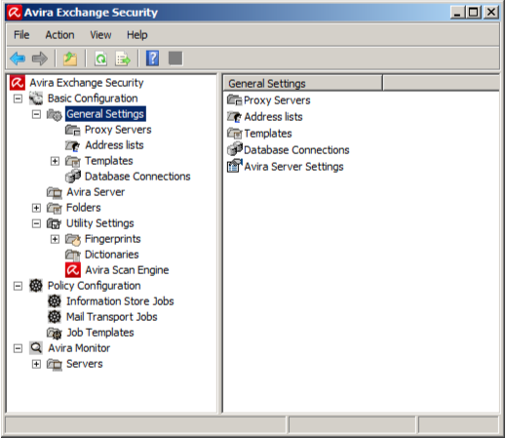Click the Export list toolbar icon

123,59
